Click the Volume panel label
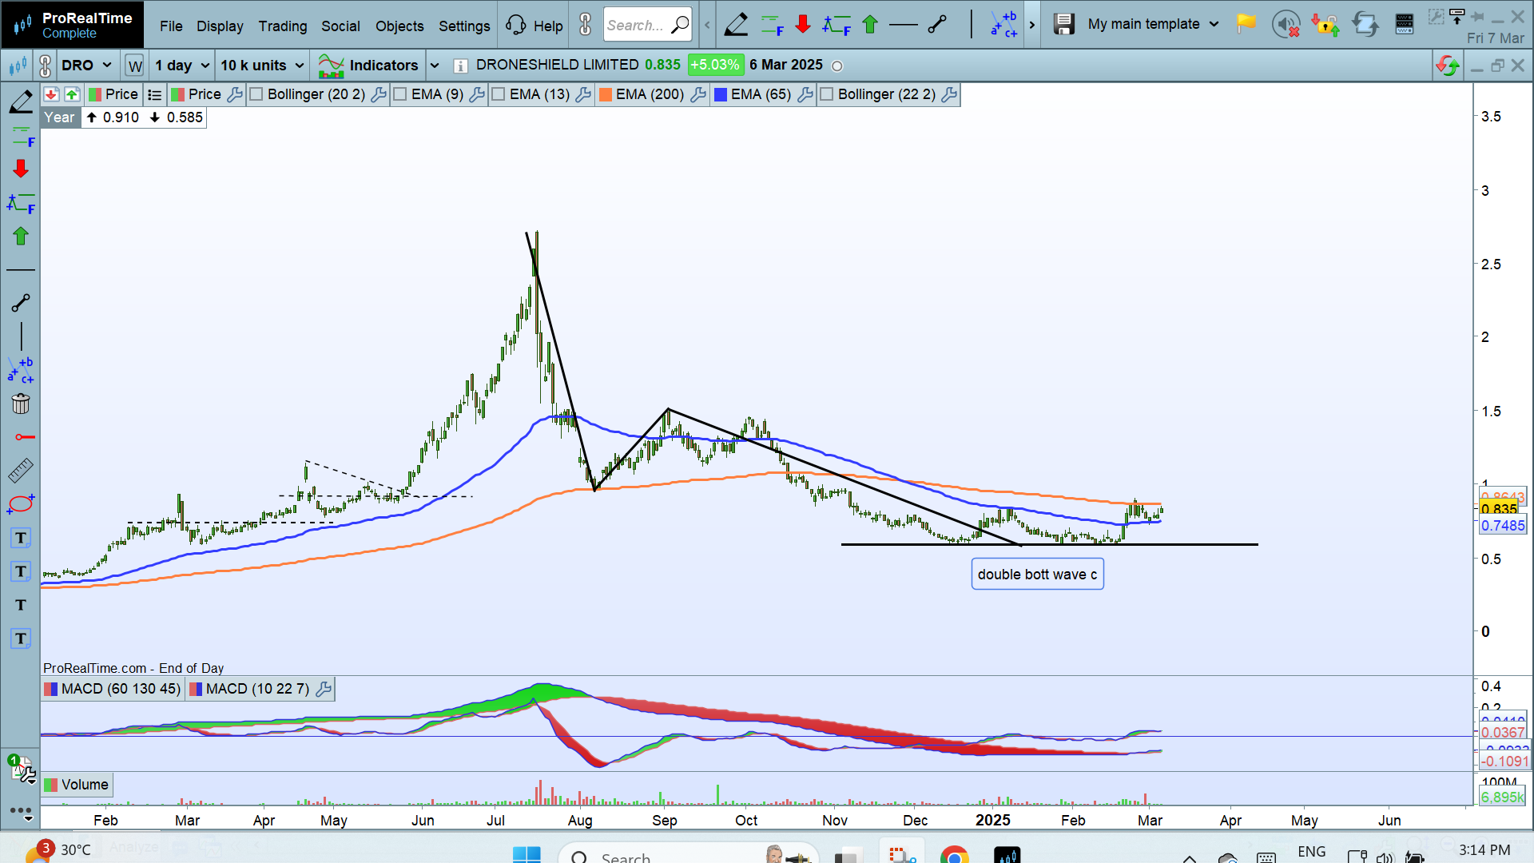This screenshot has height=863, width=1534. 85,785
